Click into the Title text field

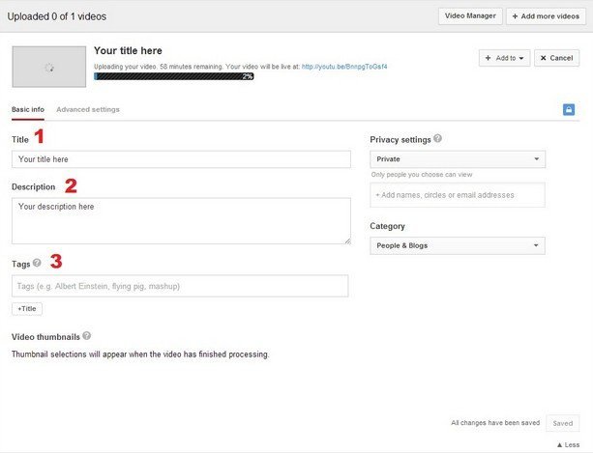[x=181, y=159]
